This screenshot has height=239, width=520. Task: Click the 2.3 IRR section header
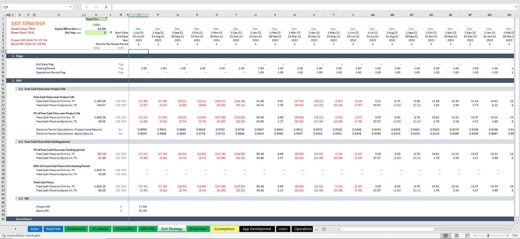pos(24,199)
